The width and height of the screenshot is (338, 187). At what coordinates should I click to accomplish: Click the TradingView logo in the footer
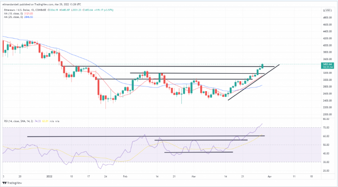click(x=12, y=183)
